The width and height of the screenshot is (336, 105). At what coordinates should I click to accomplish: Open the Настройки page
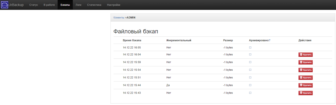(114, 5)
